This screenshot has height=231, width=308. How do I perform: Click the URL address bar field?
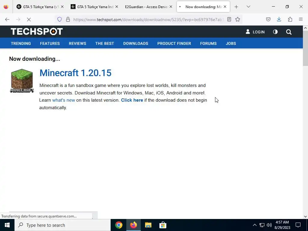(x=148, y=20)
